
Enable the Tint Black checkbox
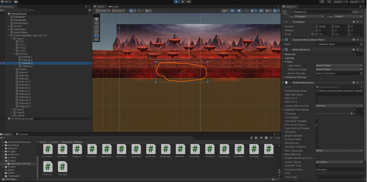317,132
